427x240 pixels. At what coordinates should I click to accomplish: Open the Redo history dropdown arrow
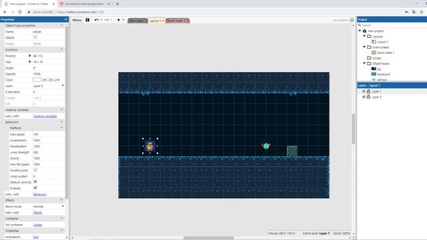pyautogui.click(x=111, y=20)
